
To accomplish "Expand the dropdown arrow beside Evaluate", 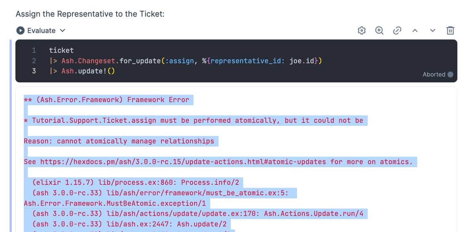I will click(x=62, y=30).
